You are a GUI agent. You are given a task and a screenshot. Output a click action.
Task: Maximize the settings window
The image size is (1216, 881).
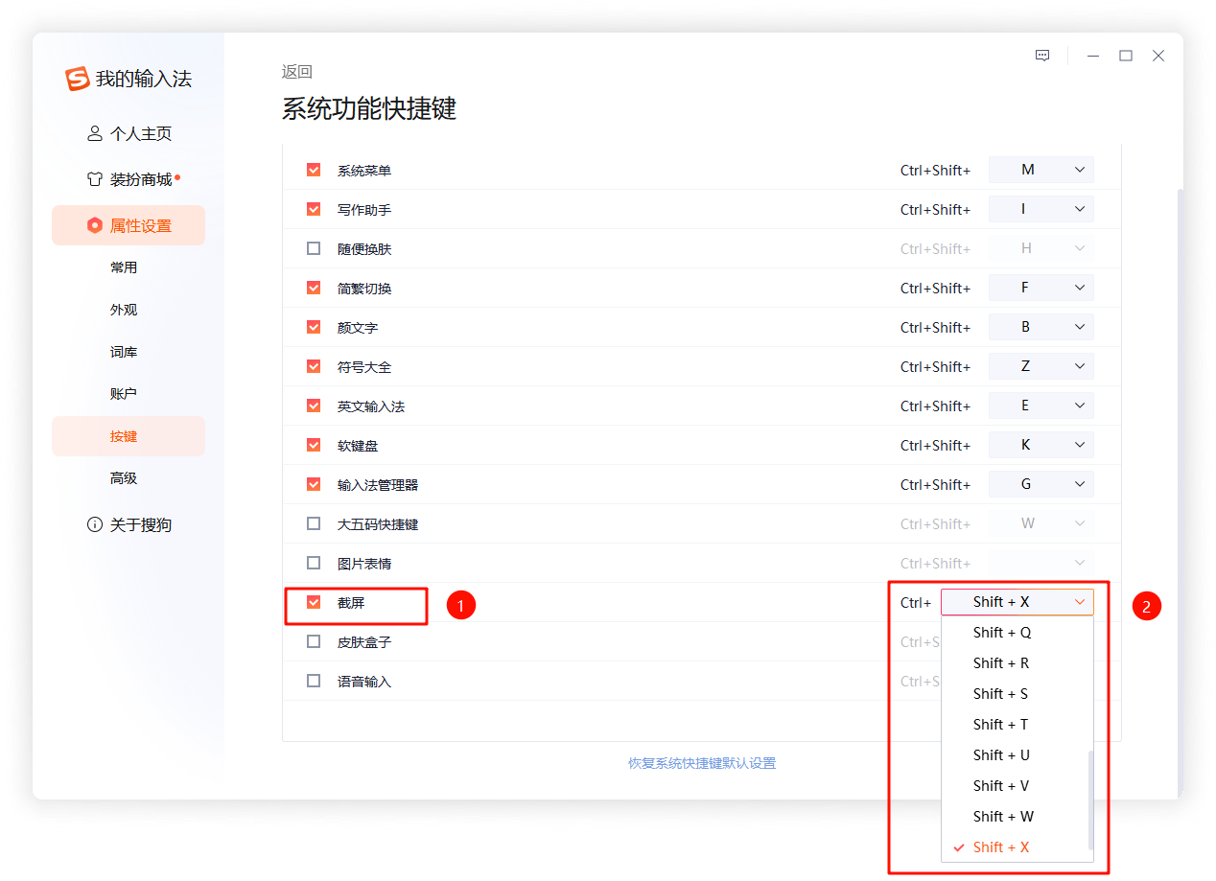[x=1126, y=56]
